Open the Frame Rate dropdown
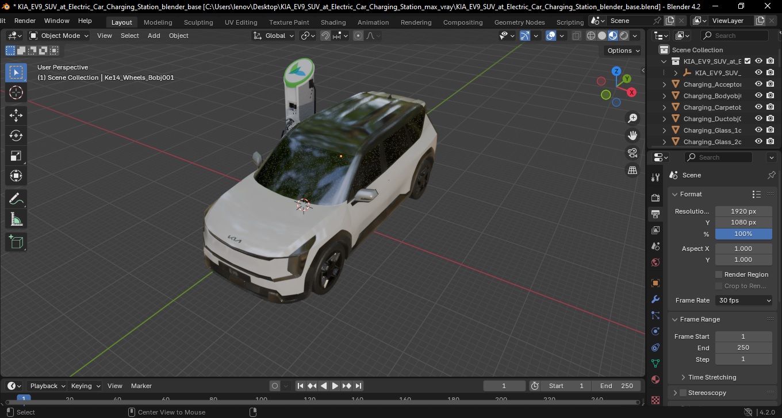This screenshot has height=418, width=782. pyautogui.click(x=744, y=300)
